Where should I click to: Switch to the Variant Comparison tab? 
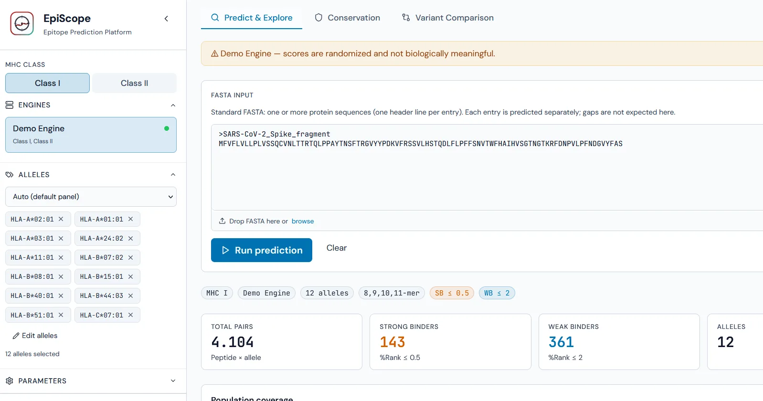click(447, 18)
